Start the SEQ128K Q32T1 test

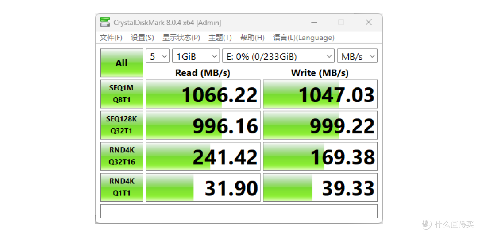coord(122,125)
